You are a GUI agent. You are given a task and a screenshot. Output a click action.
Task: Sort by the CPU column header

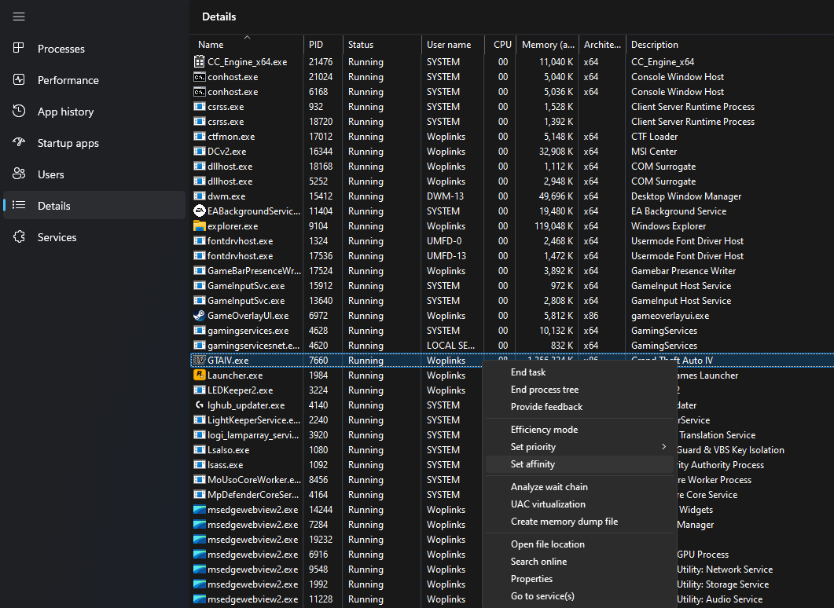coord(501,45)
